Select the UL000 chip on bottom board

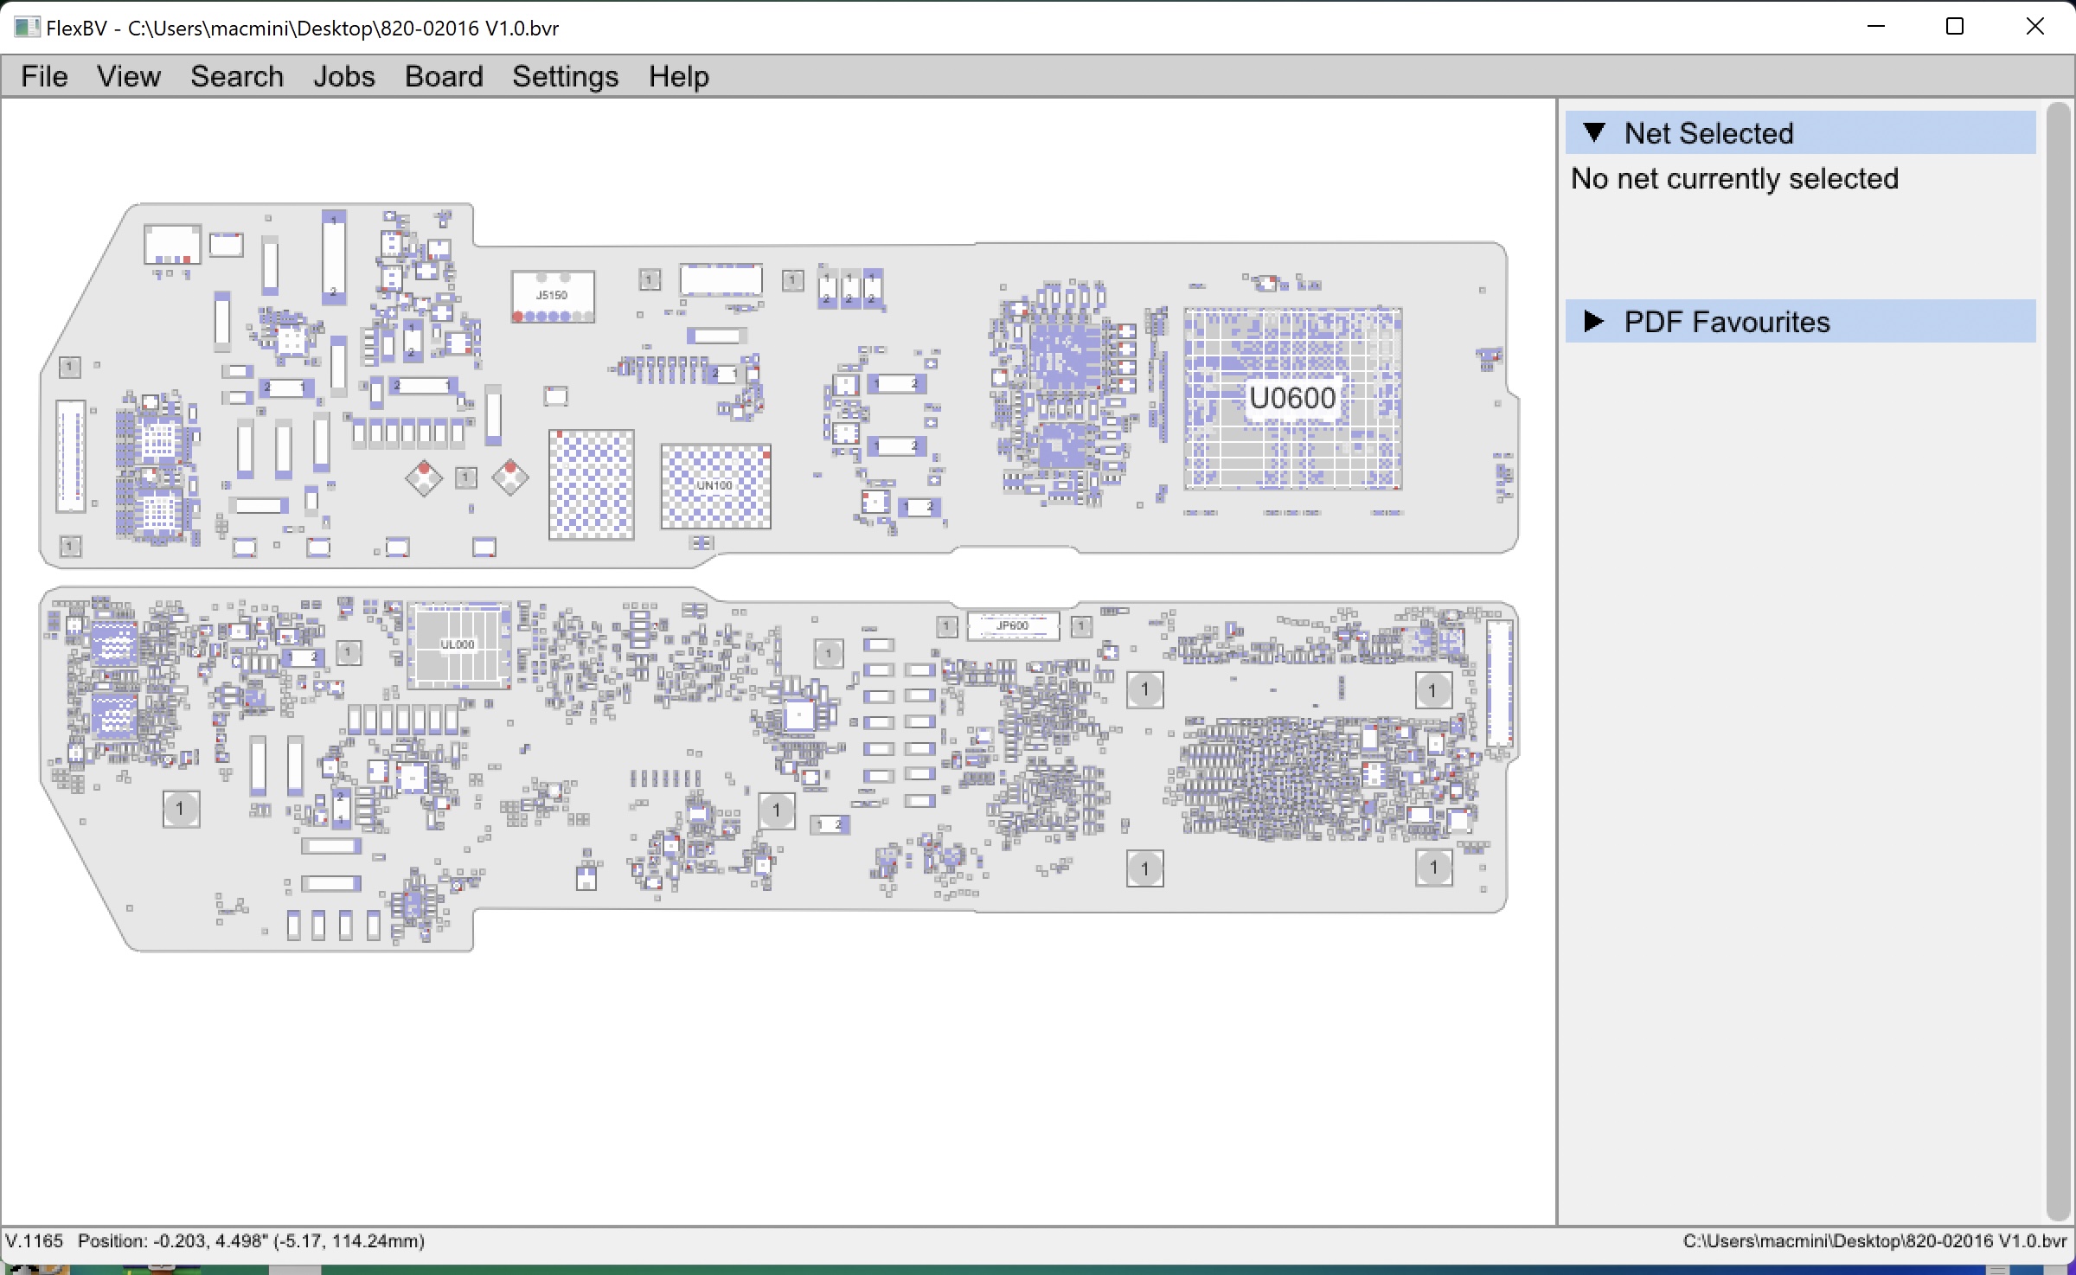(x=458, y=645)
